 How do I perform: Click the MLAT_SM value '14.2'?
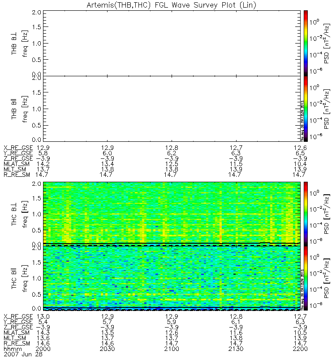[x=43, y=164]
